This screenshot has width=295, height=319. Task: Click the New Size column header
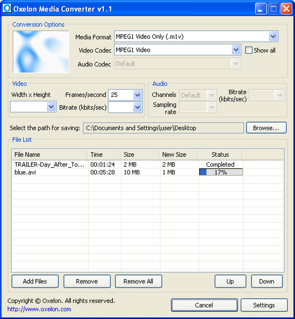click(x=179, y=155)
